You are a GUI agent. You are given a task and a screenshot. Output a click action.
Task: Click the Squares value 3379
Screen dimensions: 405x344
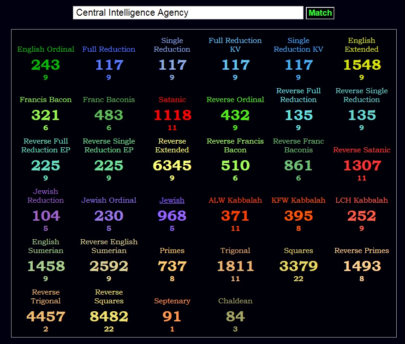(298, 266)
